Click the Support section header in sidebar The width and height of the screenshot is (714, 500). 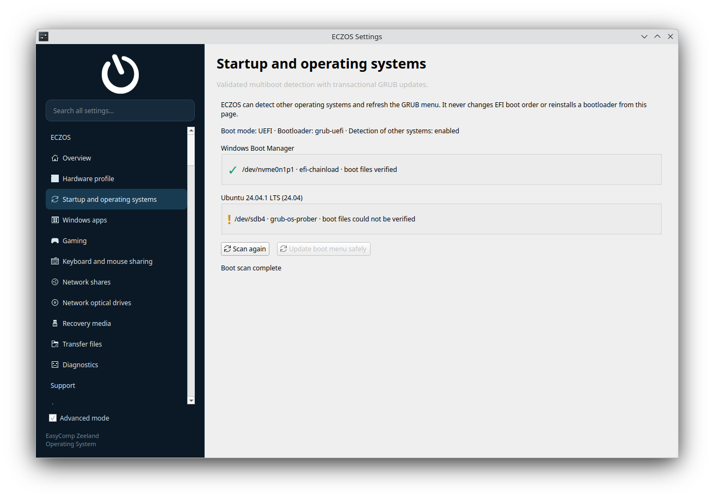point(63,386)
